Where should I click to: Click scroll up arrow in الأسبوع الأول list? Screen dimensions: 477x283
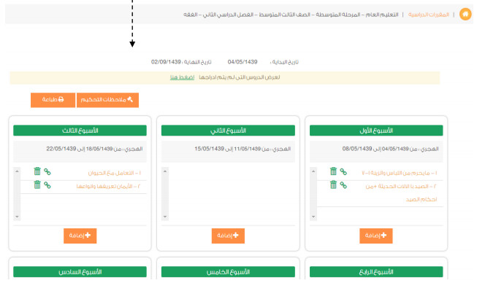tap(313, 171)
